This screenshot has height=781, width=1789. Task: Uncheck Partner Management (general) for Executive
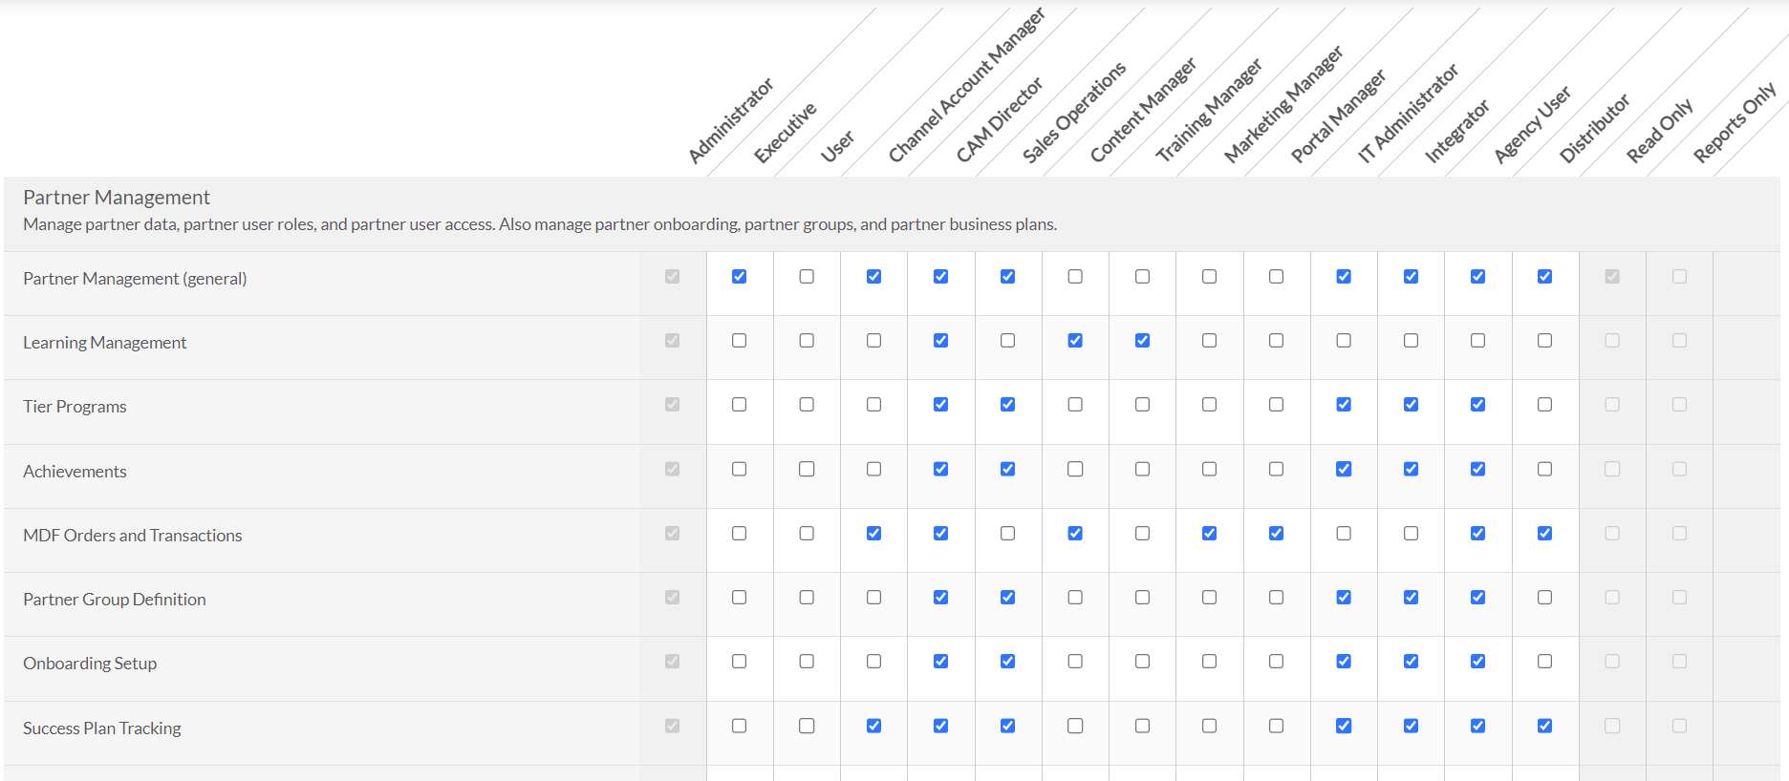(739, 276)
